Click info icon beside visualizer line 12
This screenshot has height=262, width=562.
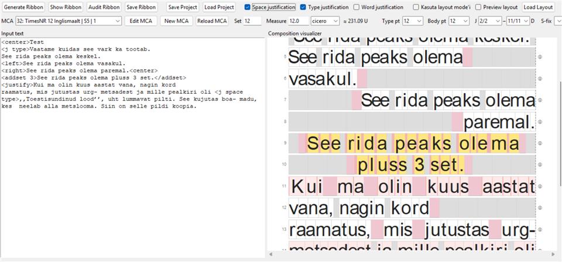(540, 208)
